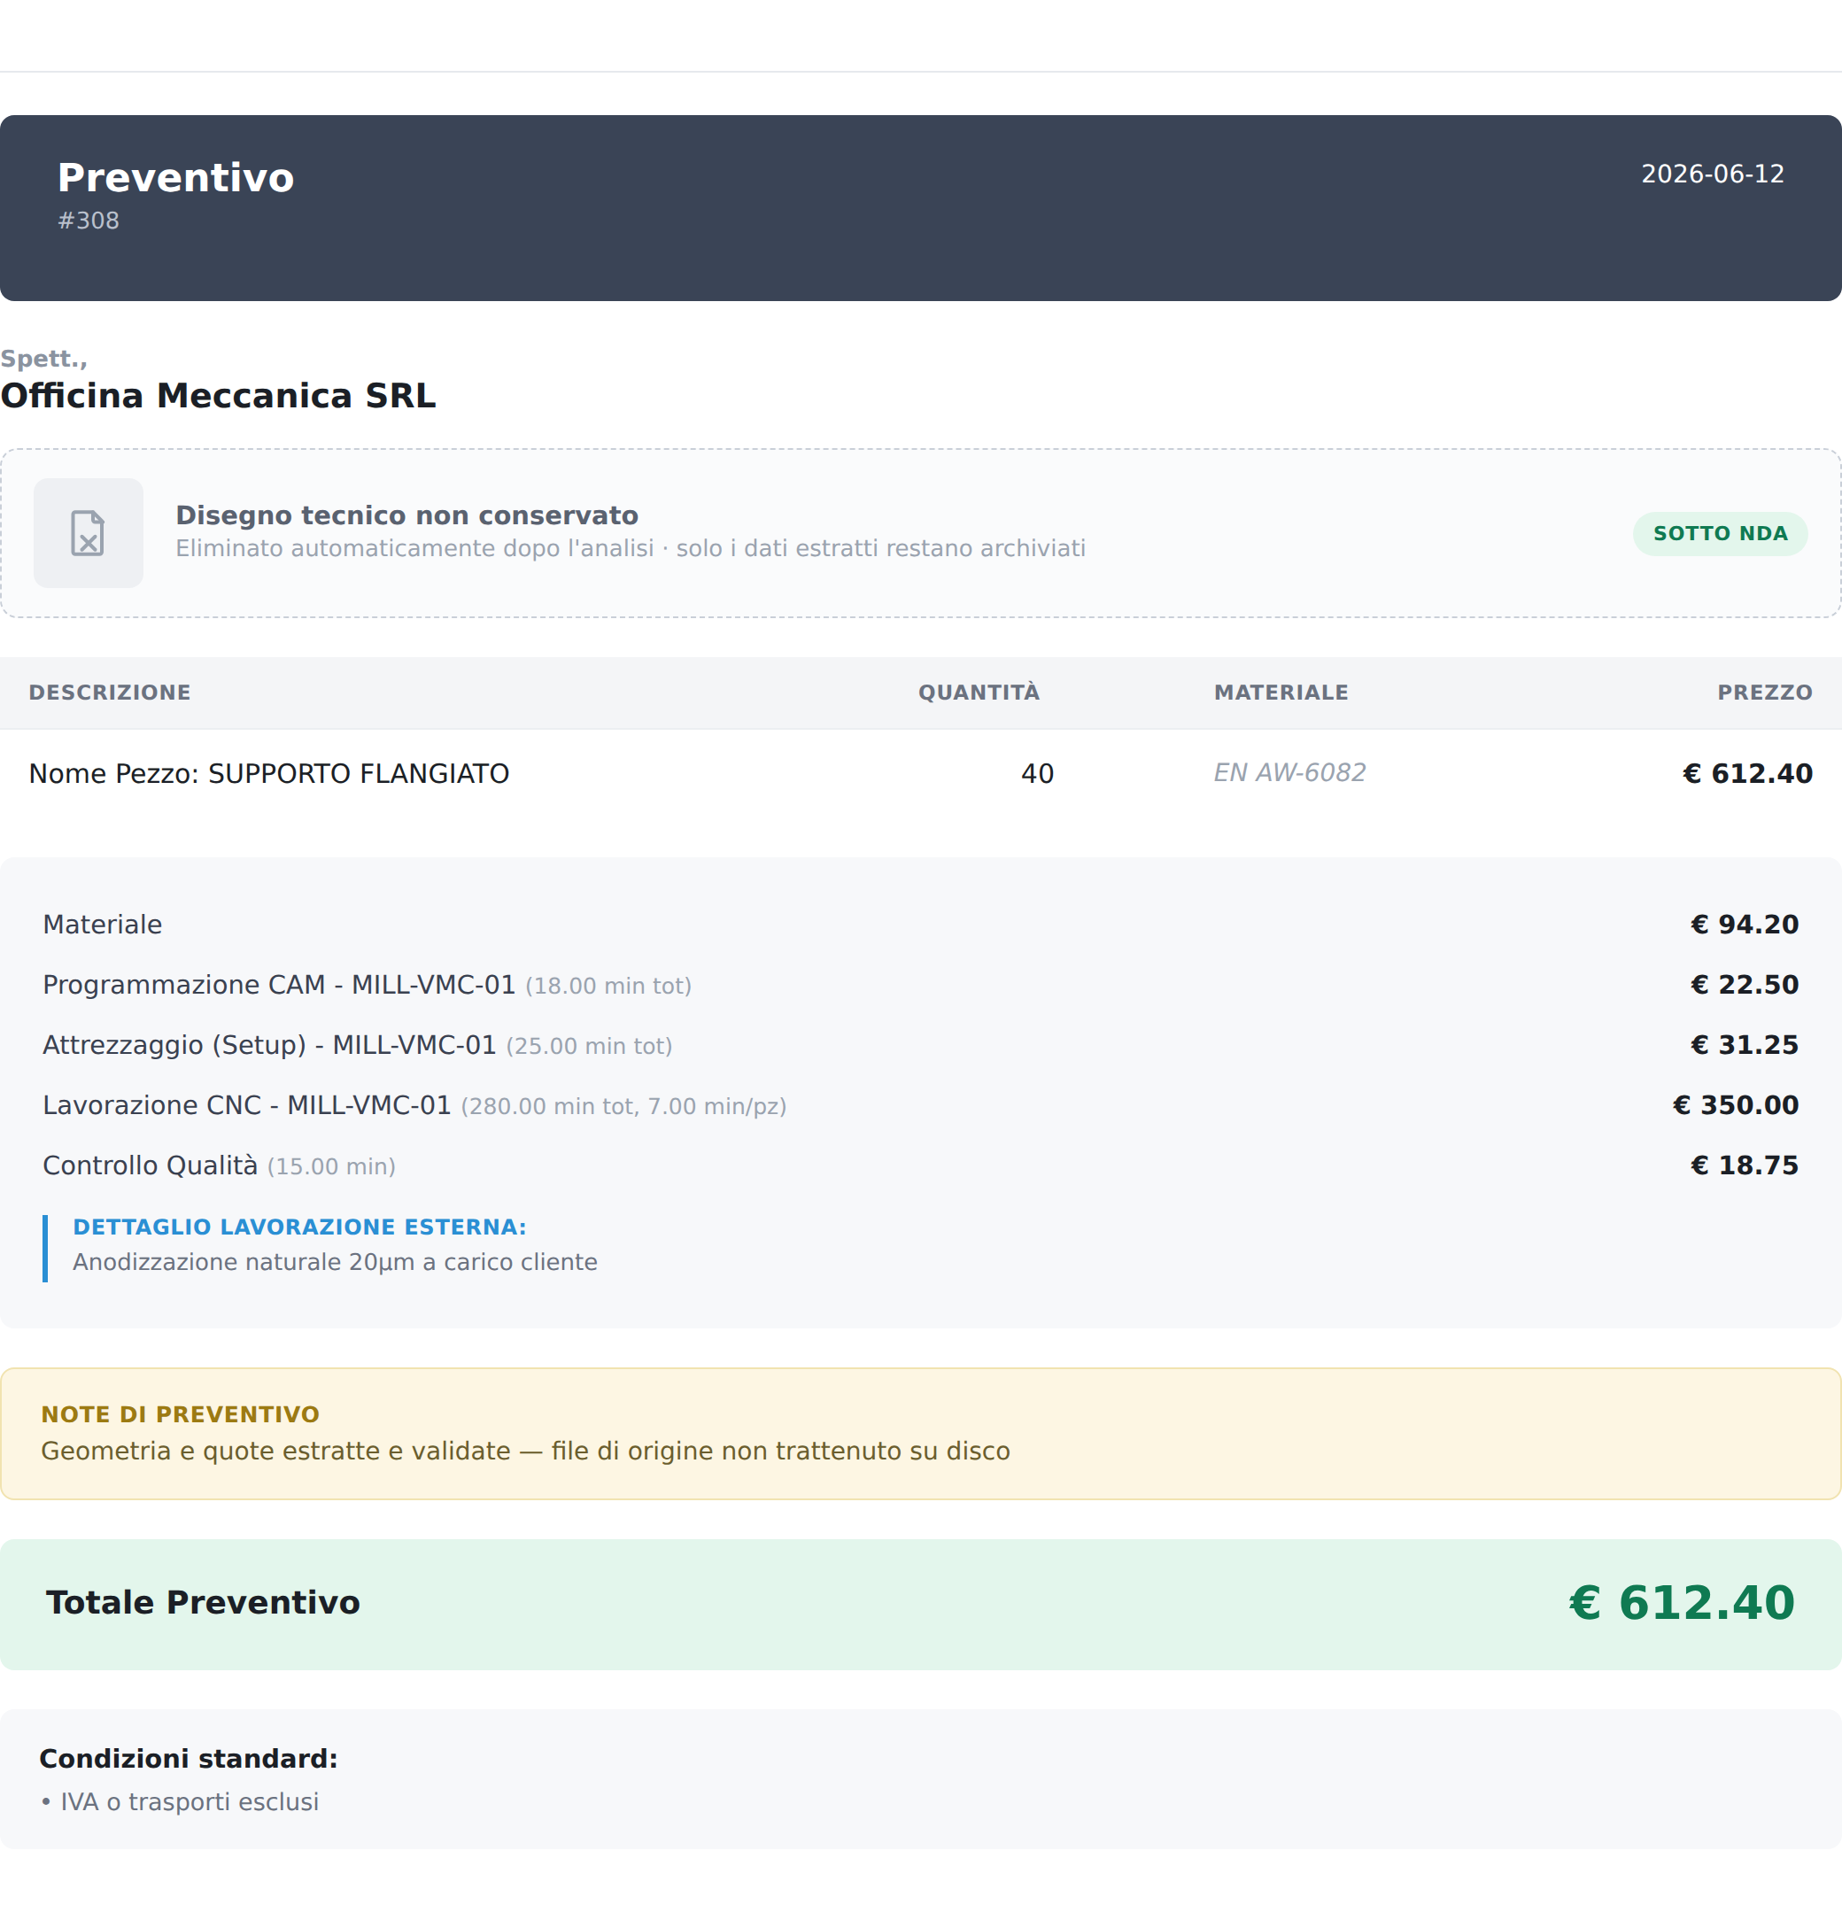Click the MATERIALE column header
The image size is (1842, 1920).
[x=1281, y=693]
